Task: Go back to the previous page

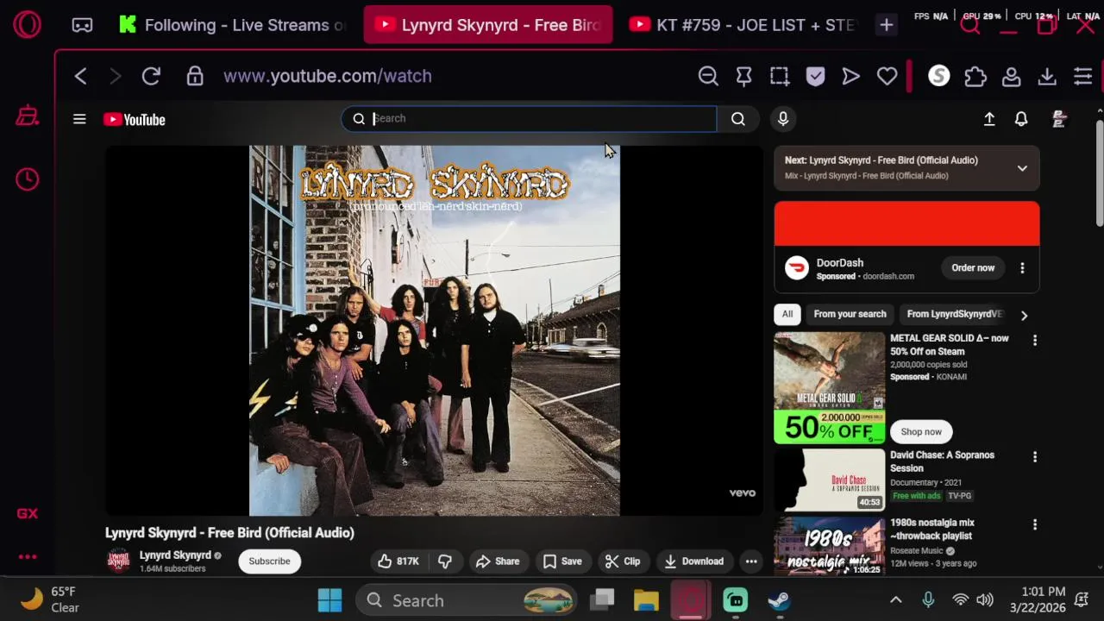Action: point(81,76)
